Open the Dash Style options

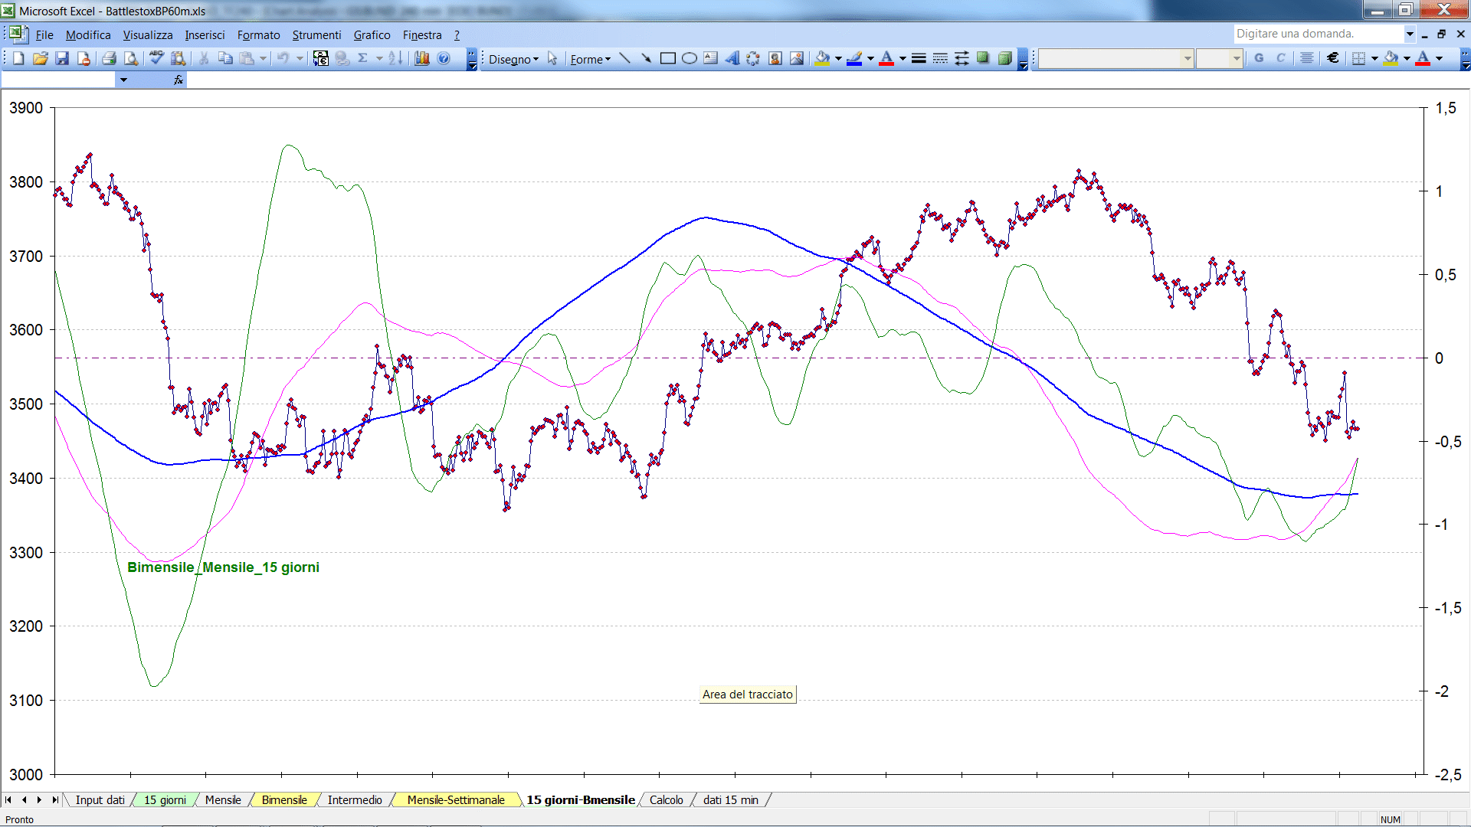[x=940, y=58]
